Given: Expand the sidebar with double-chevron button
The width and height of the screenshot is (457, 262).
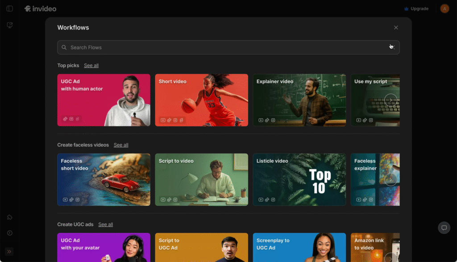Looking at the screenshot, I should pyautogui.click(x=9, y=252).
